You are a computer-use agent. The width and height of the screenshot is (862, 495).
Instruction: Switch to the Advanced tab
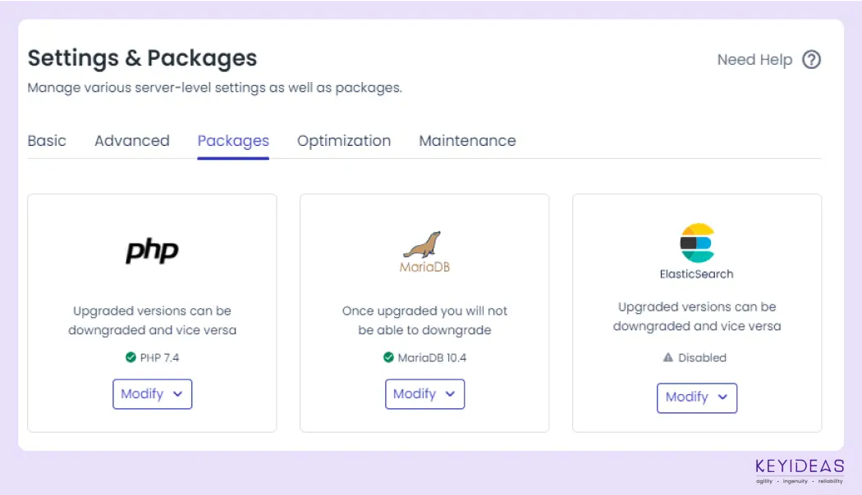click(x=132, y=141)
